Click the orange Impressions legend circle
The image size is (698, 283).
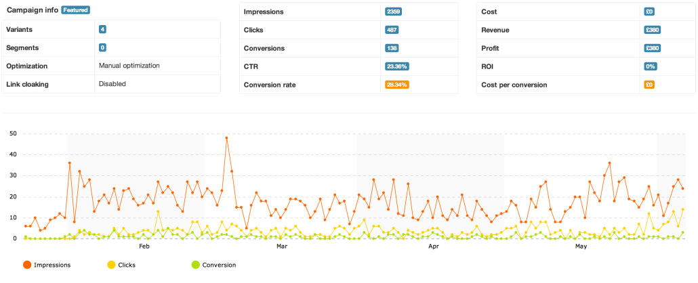point(27,265)
